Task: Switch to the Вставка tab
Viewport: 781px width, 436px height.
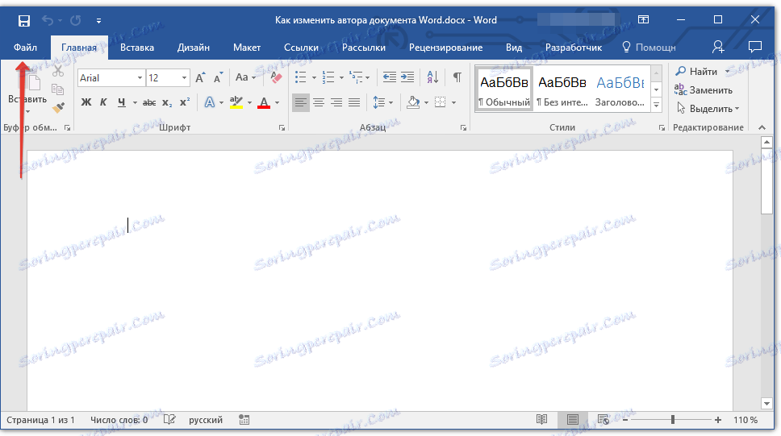Action: pos(137,48)
